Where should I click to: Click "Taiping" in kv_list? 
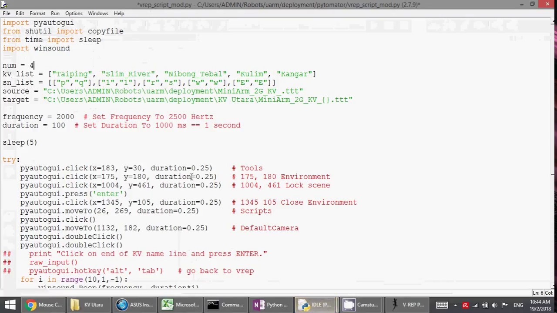pos(72,74)
